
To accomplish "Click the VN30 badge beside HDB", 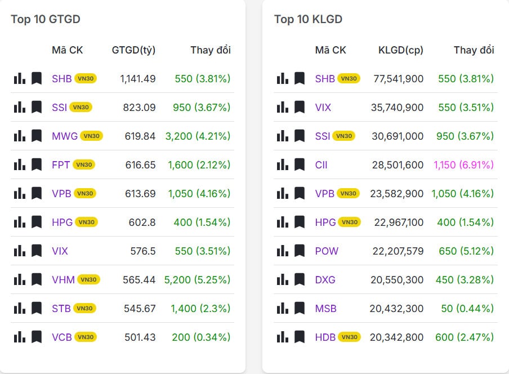I will click(350, 337).
